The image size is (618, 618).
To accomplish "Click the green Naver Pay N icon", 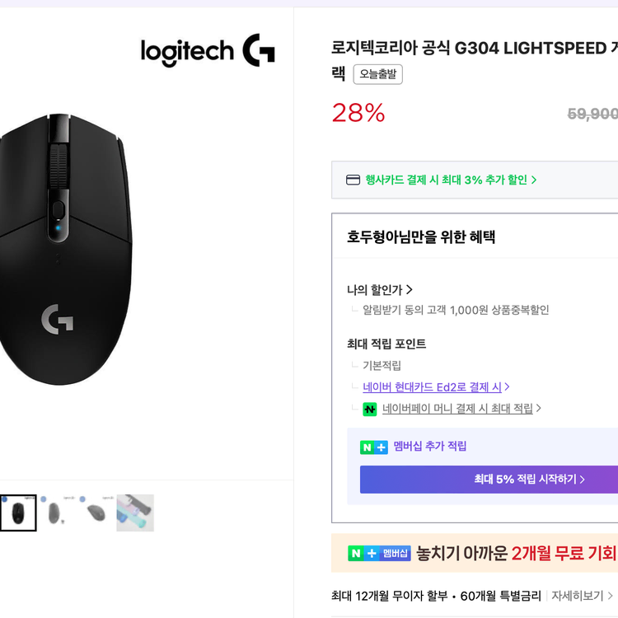I will click(370, 409).
